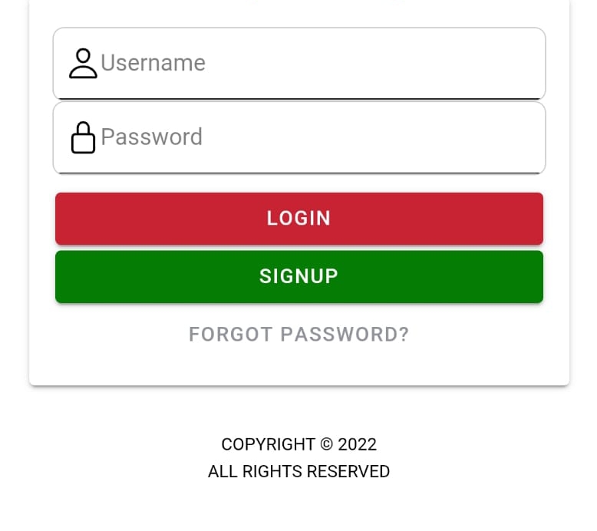597x531 pixels.
Task: Click the word LOGIN on red button
Action: pos(298,218)
